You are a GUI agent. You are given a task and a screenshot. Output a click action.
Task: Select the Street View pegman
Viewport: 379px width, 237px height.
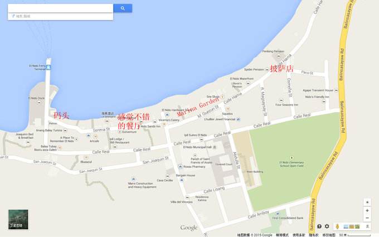point(337,226)
